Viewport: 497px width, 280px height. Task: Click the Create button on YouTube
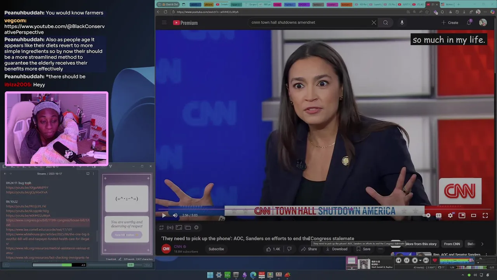pyautogui.click(x=450, y=23)
